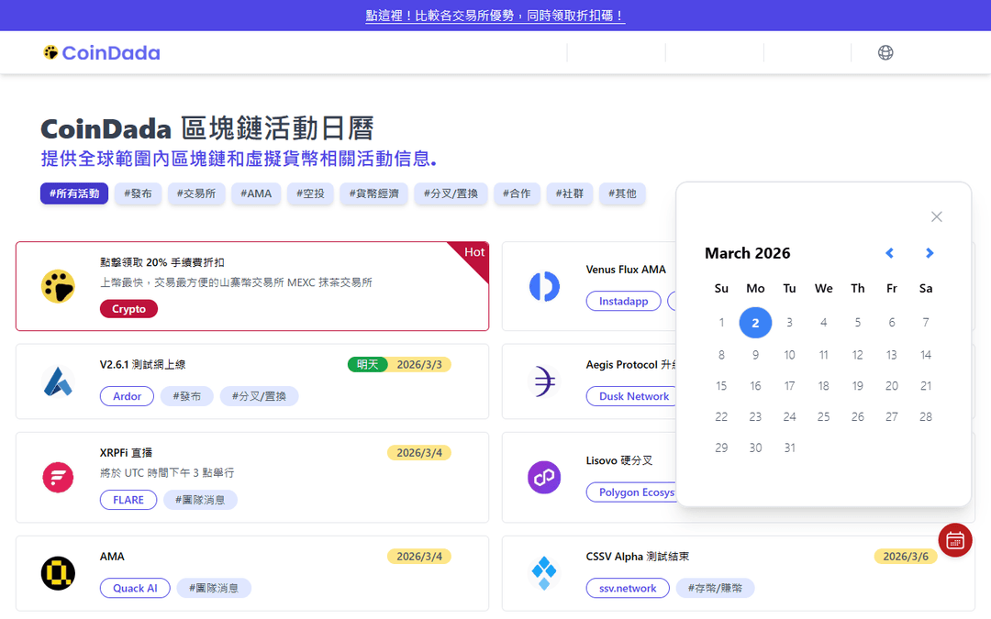Click the red floating calendar button
Image resolution: width=991 pixels, height=619 pixels.
[955, 540]
